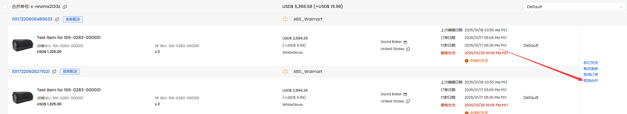Click the first order's 卖家配送 tag
Viewport: 627px width, 114px height.
click(73, 19)
